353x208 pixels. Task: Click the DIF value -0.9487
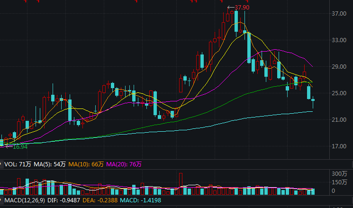click(x=69, y=200)
